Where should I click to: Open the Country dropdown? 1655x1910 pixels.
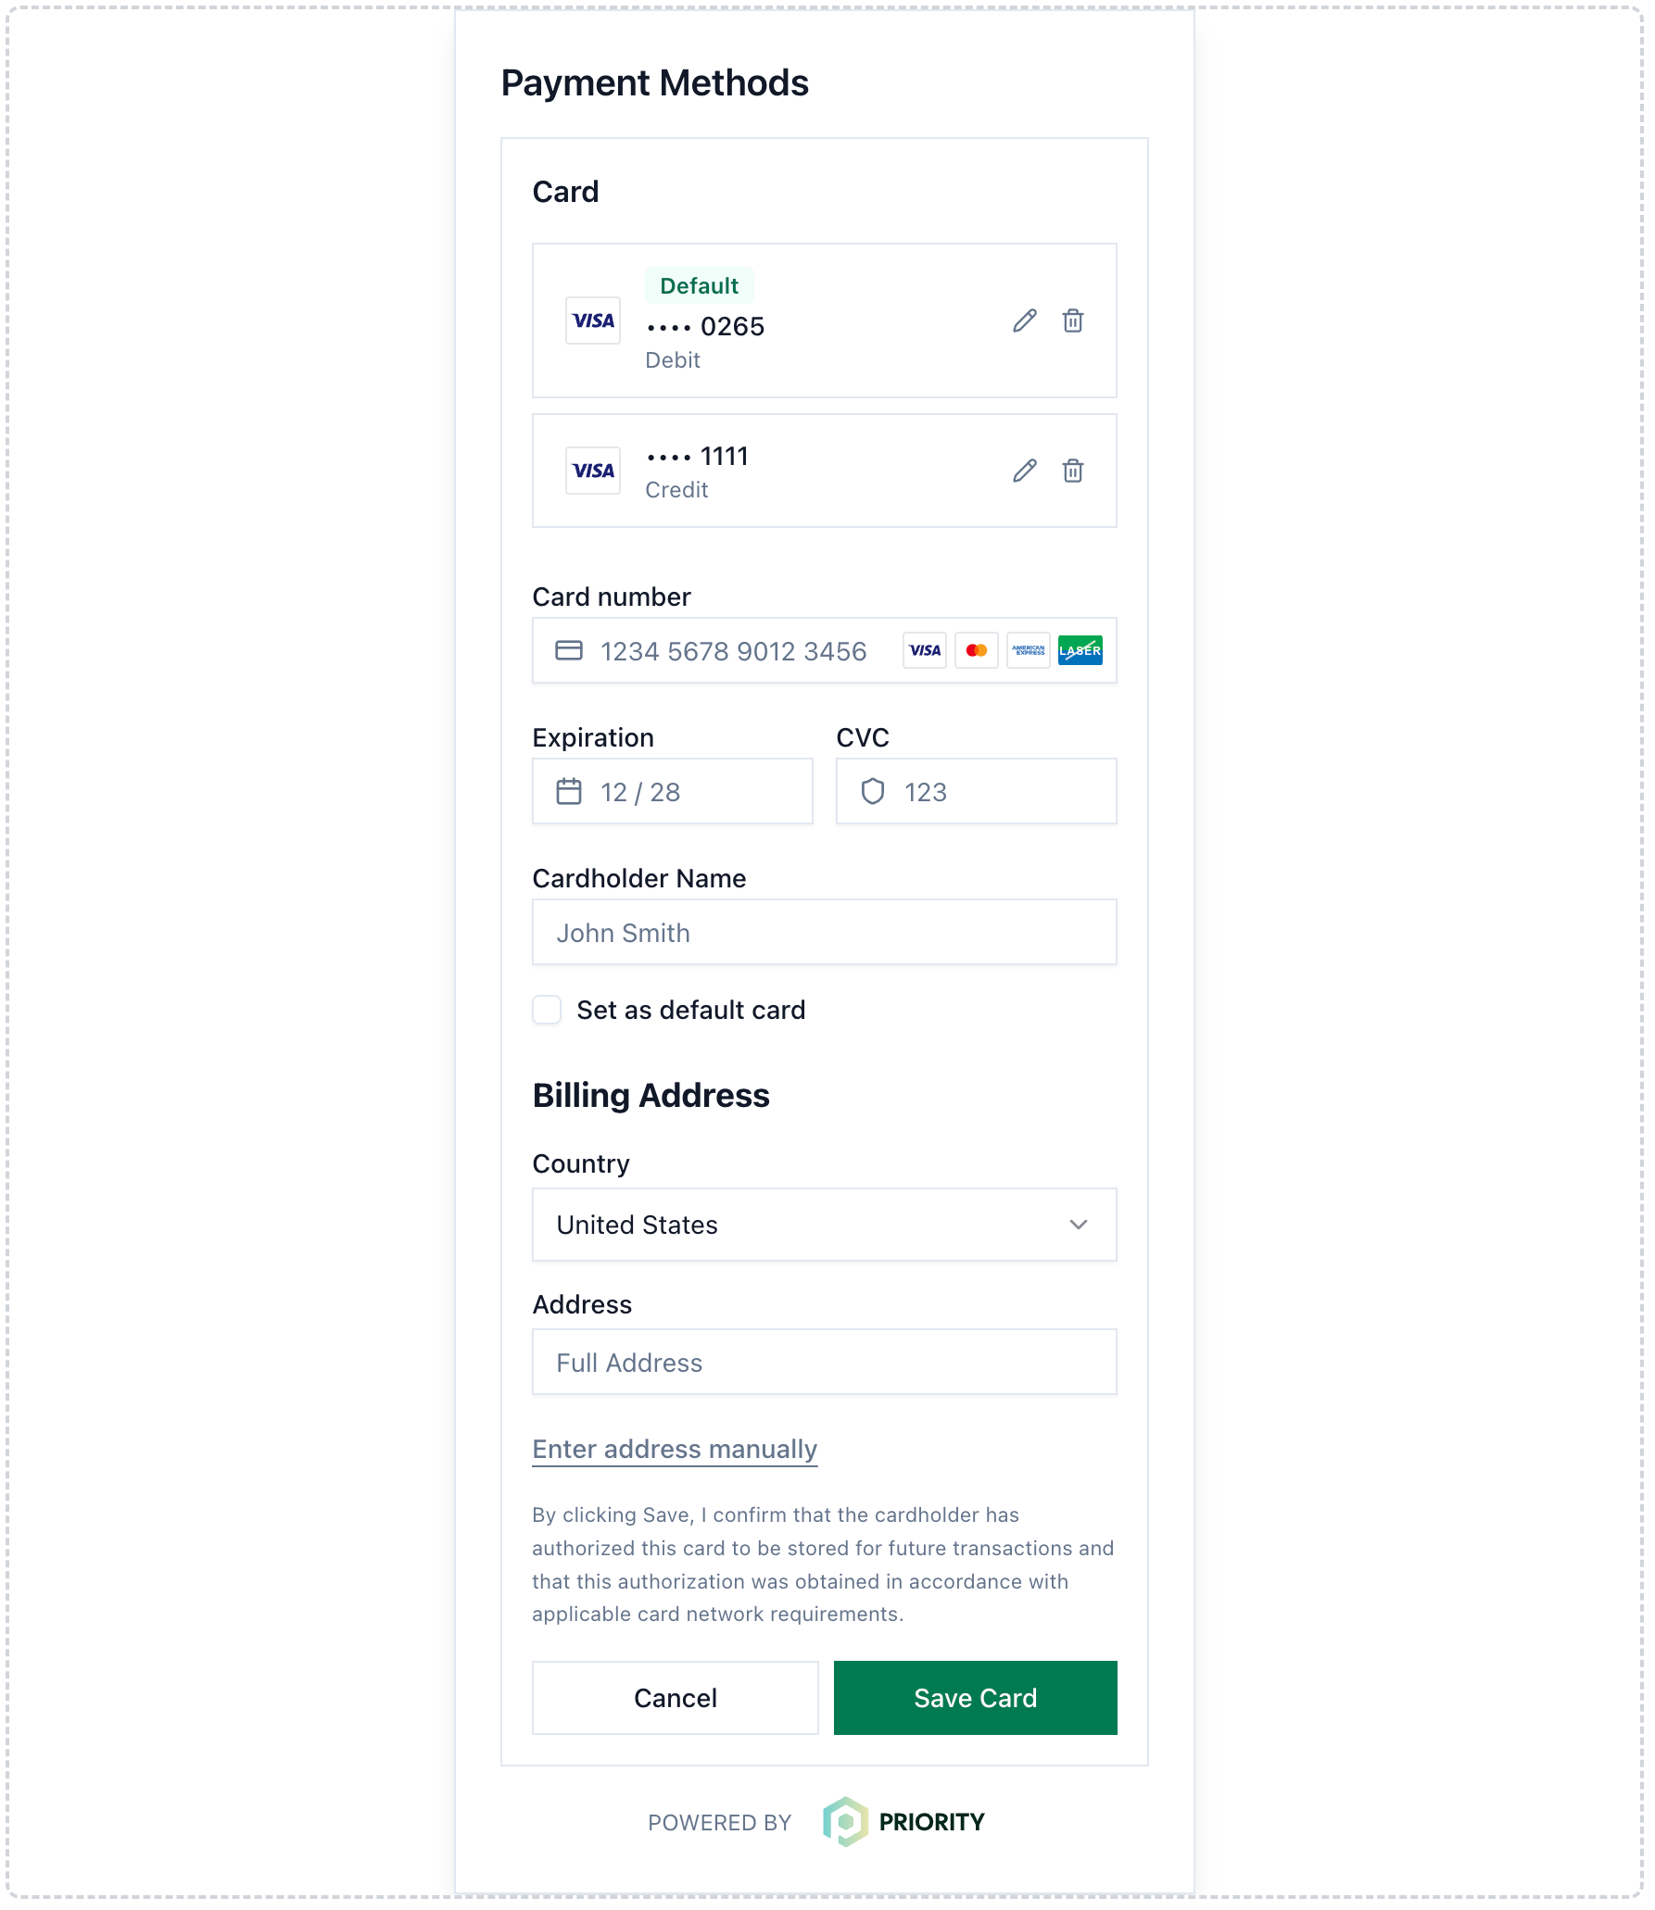click(823, 1225)
